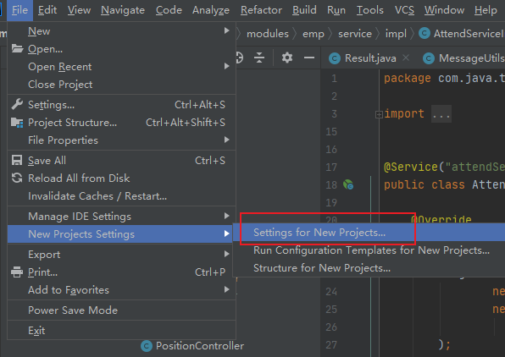The height and width of the screenshot is (357, 505).
Task: Choose Reload All from Disk entry
Action: pyautogui.click(x=122, y=178)
